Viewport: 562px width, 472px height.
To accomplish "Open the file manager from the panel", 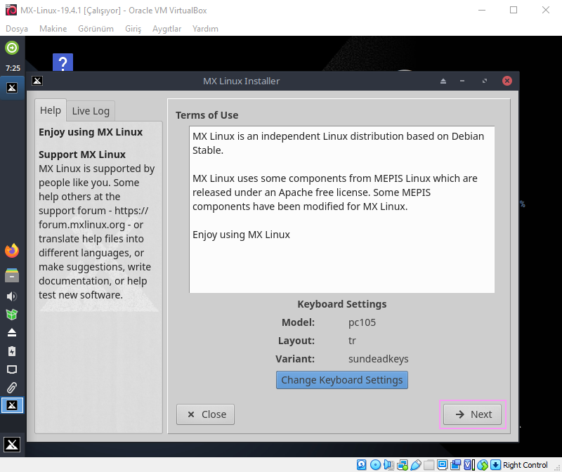I will (x=12, y=275).
